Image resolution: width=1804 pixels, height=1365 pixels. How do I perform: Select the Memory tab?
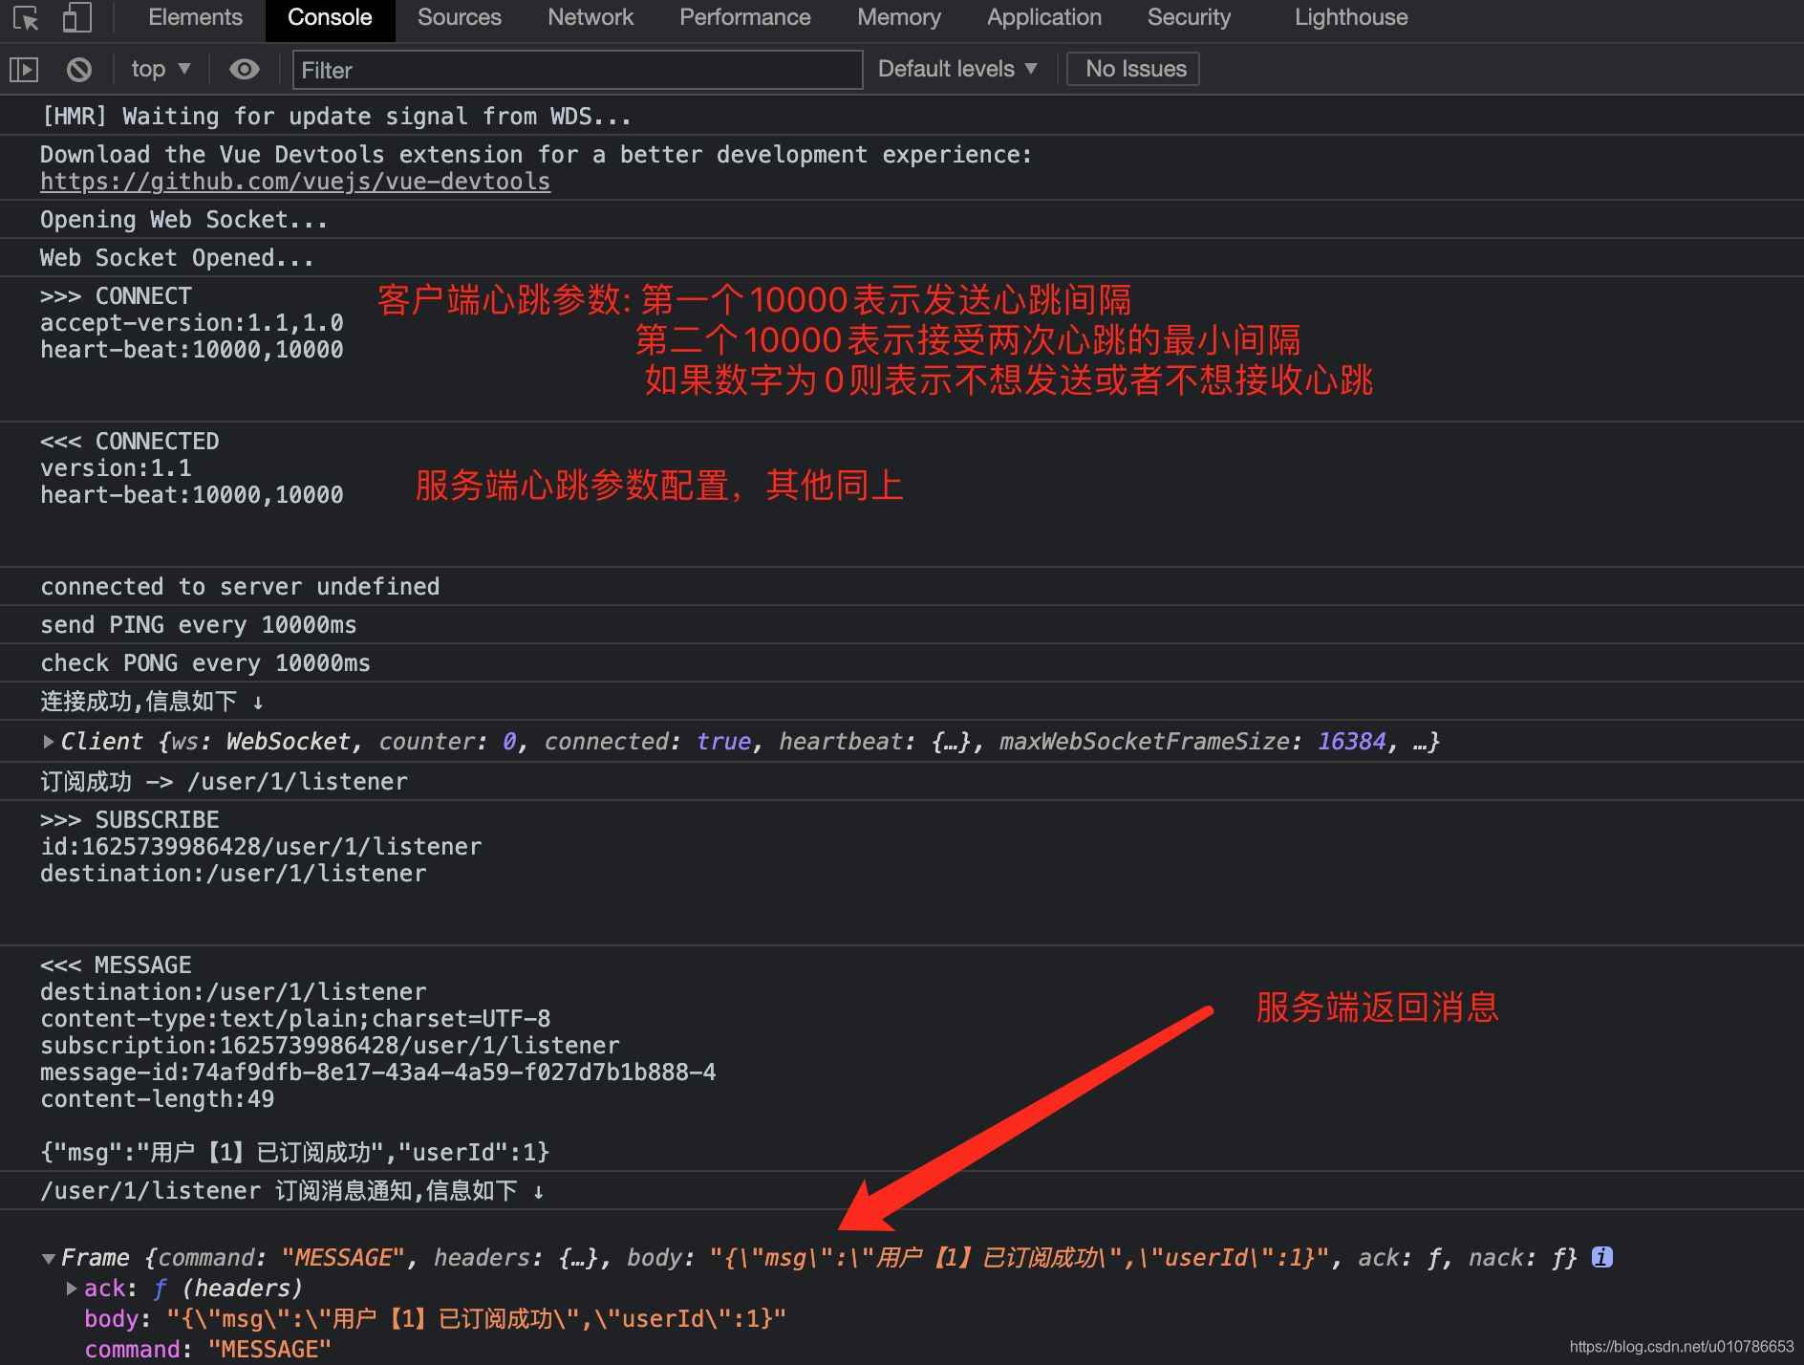coord(898,17)
